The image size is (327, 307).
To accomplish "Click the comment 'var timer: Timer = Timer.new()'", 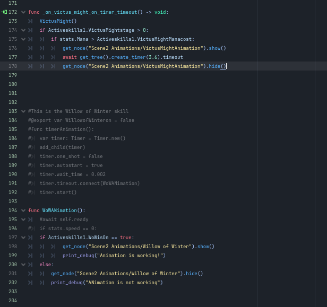I will point(82,138).
